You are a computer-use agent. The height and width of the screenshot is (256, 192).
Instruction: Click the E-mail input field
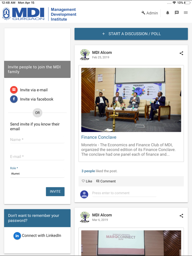(37, 157)
